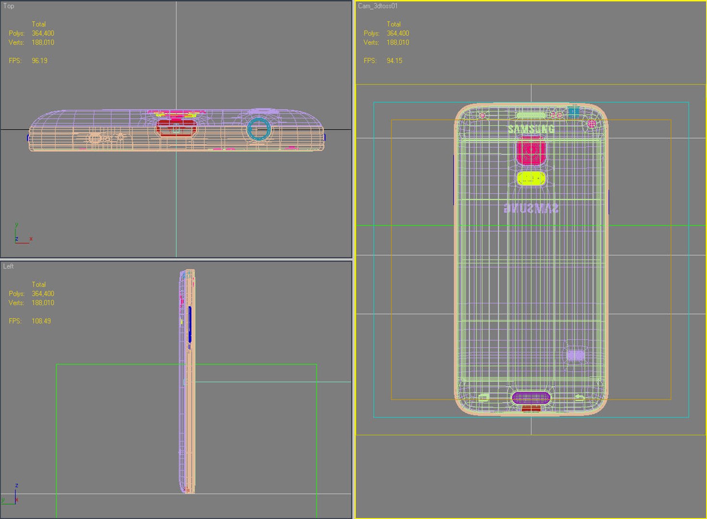
Task: Click the SAMSUNG logo at top of phone
Action: [x=531, y=129]
